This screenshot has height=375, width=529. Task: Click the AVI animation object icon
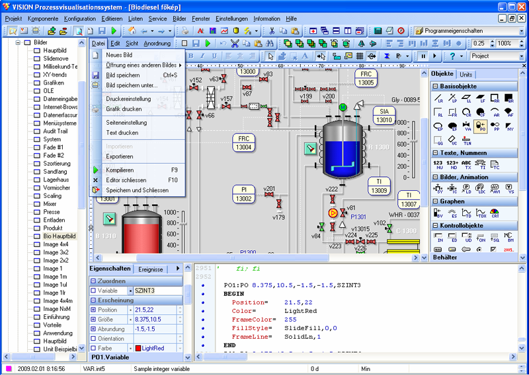[495, 189]
